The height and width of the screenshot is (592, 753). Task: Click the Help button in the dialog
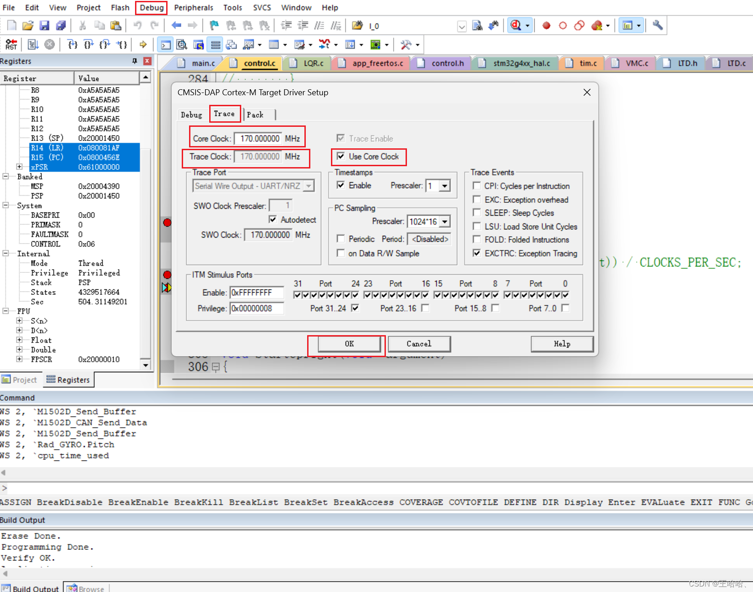(x=562, y=344)
